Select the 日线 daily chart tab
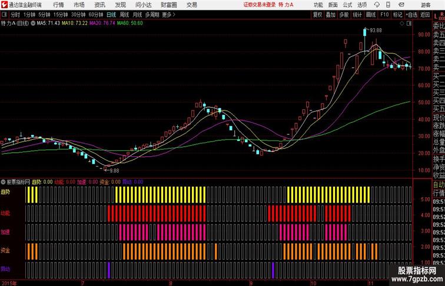This screenshot has height=286, width=445. pyautogui.click(x=111, y=15)
